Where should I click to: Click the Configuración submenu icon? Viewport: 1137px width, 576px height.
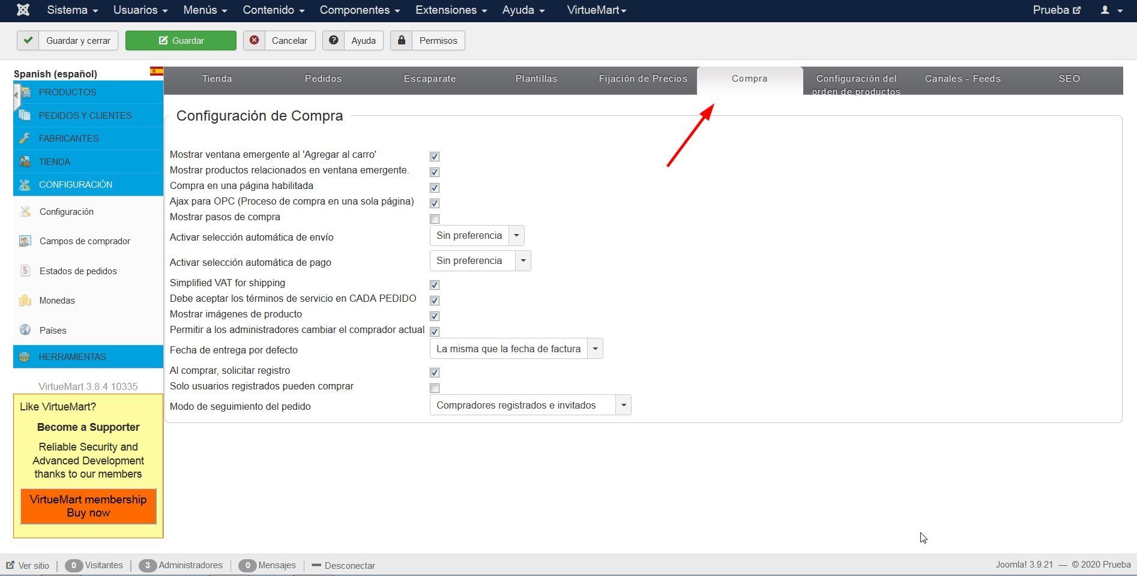click(x=25, y=212)
